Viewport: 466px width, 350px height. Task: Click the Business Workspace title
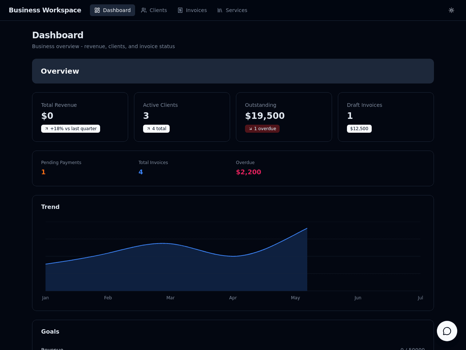[x=45, y=10]
